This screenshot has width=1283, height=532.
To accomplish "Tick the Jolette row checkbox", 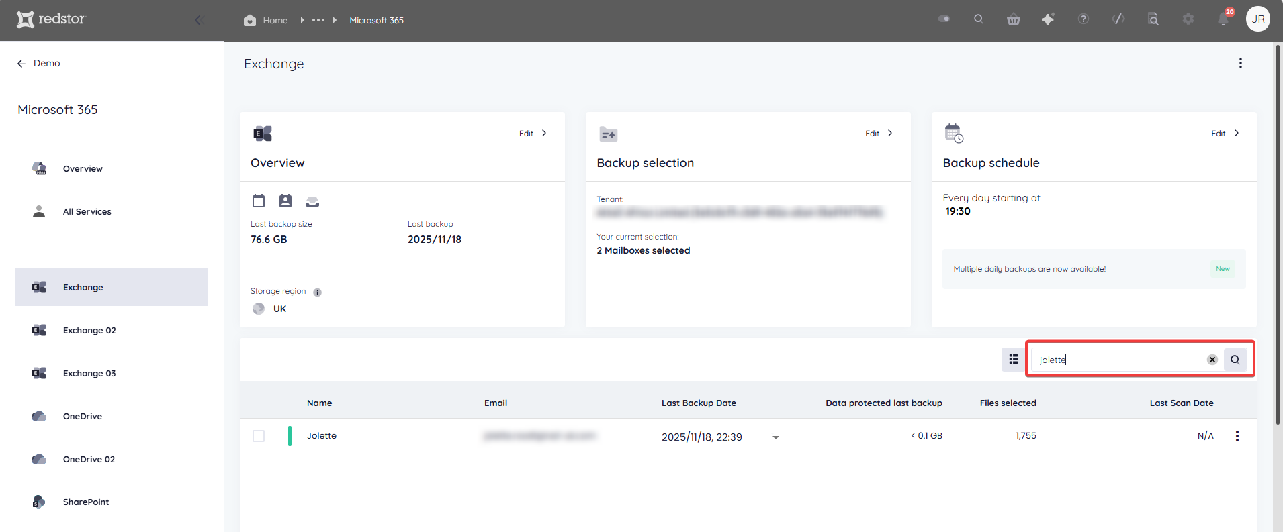I will (259, 436).
